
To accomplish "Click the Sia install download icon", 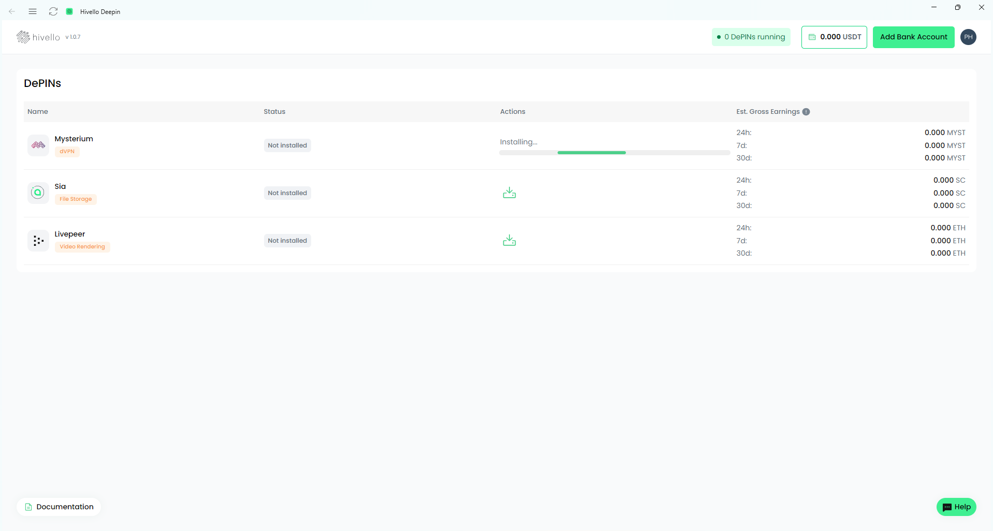I will pyautogui.click(x=509, y=193).
